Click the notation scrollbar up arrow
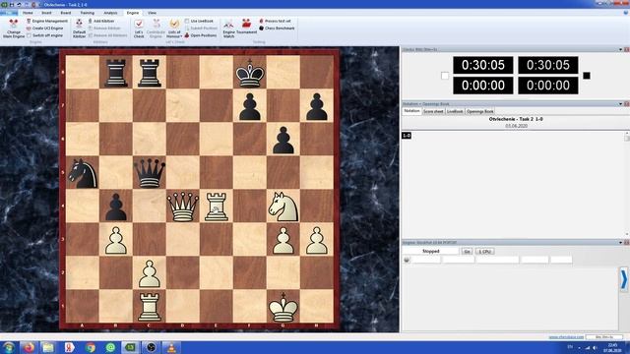Viewport: 630px width, 354px height. tap(627, 133)
